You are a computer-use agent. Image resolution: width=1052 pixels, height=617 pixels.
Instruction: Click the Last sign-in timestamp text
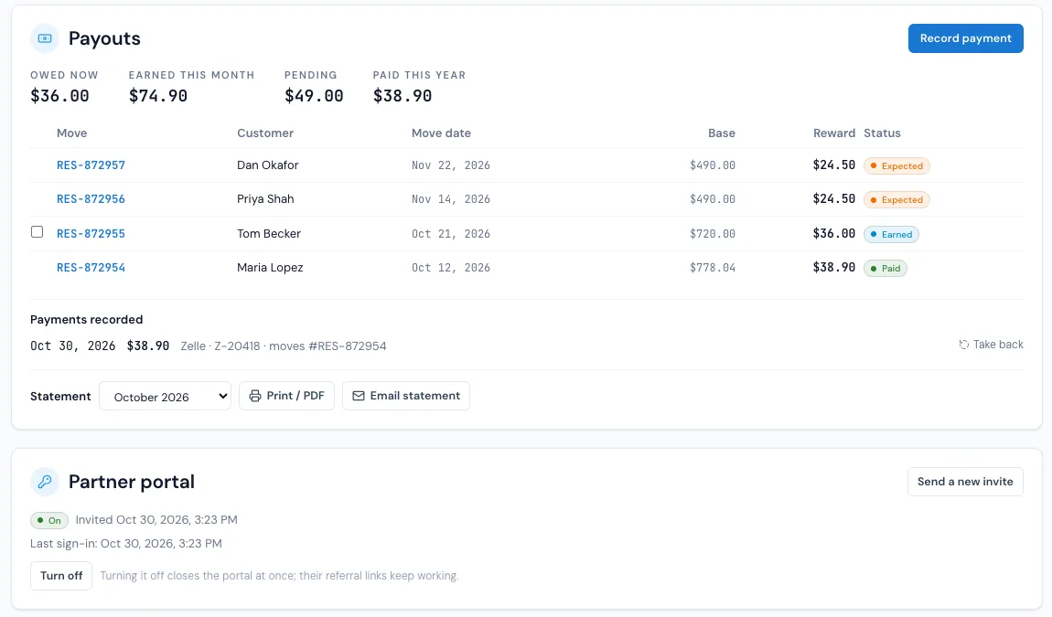tap(126, 543)
